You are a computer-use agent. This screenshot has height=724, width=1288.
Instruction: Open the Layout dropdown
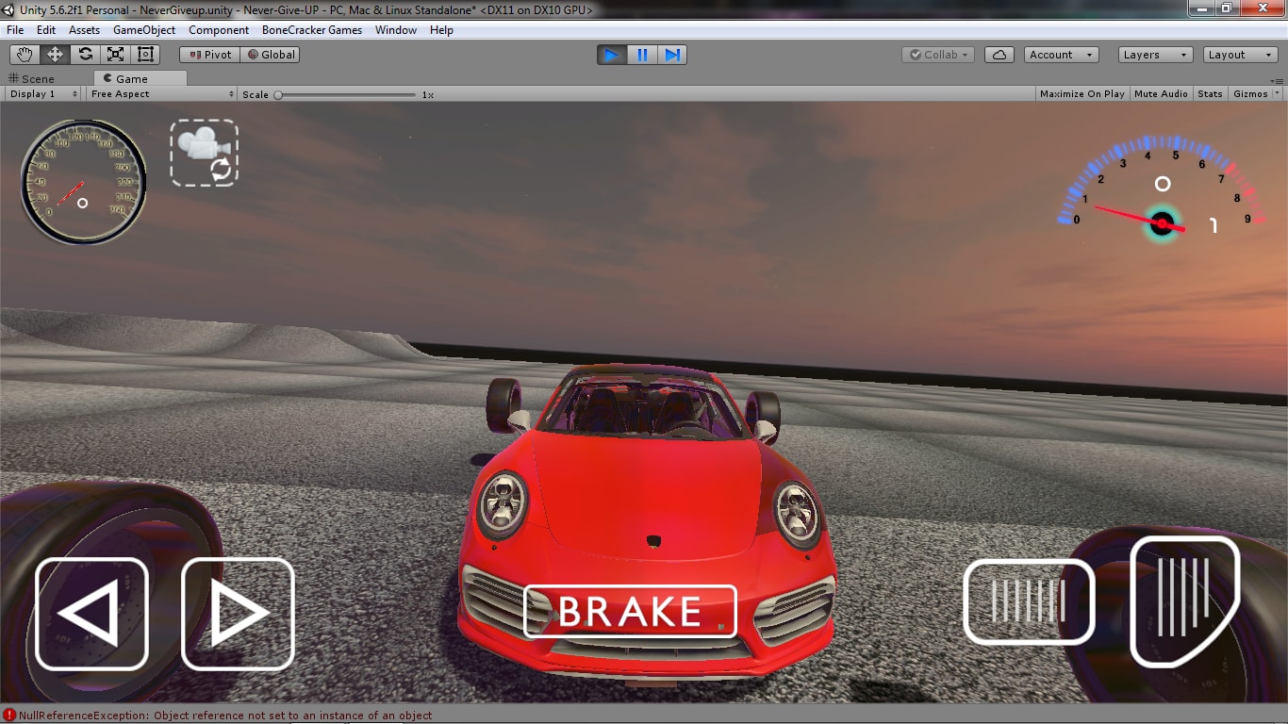pyautogui.click(x=1241, y=55)
